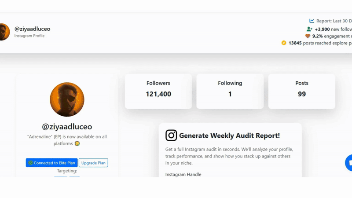The height and width of the screenshot is (198, 352).
Task: Click the report chart line icon
Action: 312,21
